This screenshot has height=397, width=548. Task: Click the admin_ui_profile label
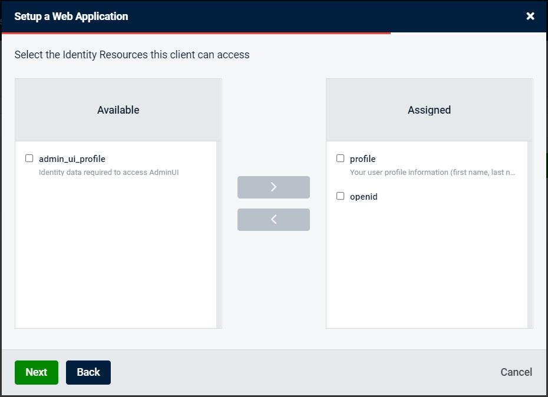pos(72,159)
